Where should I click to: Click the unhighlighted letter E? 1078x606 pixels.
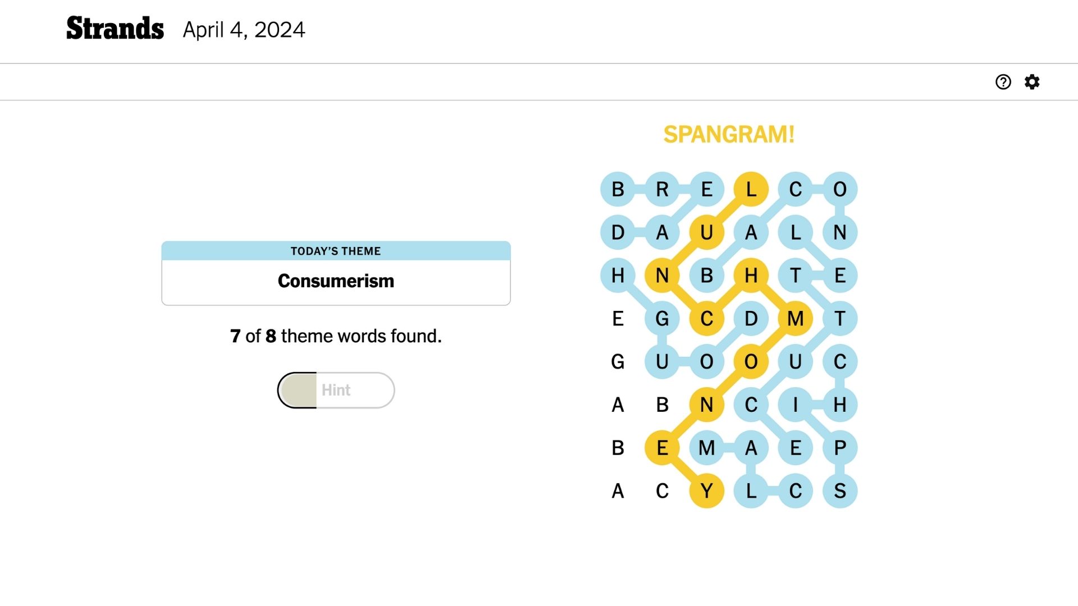tap(618, 319)
